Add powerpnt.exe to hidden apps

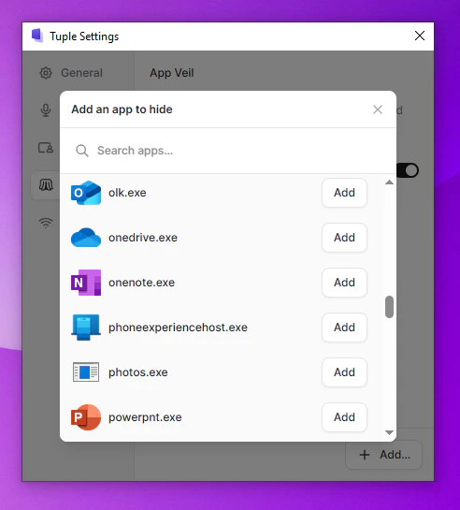click(344, 417)
